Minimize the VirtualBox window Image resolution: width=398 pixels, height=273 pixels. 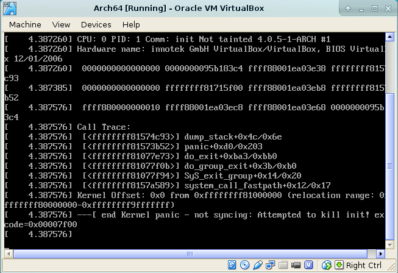(x=361, y=9)
